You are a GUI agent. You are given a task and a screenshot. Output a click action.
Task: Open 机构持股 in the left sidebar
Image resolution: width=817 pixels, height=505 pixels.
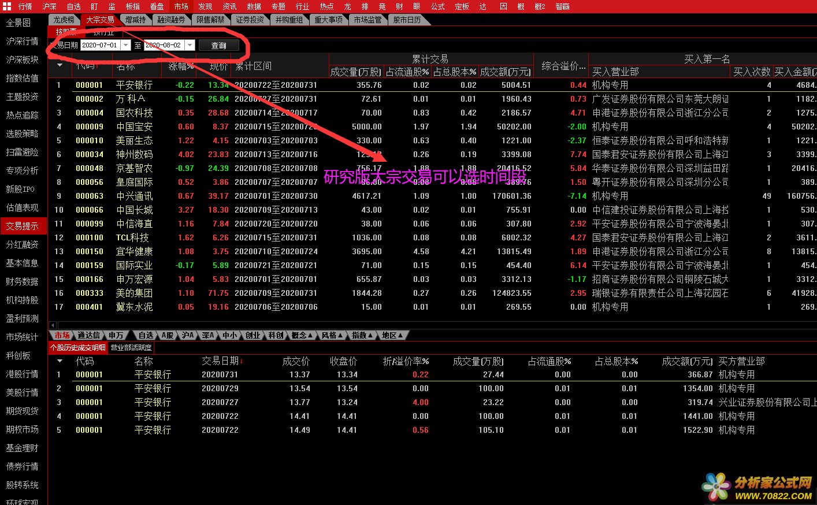[22, 300]
